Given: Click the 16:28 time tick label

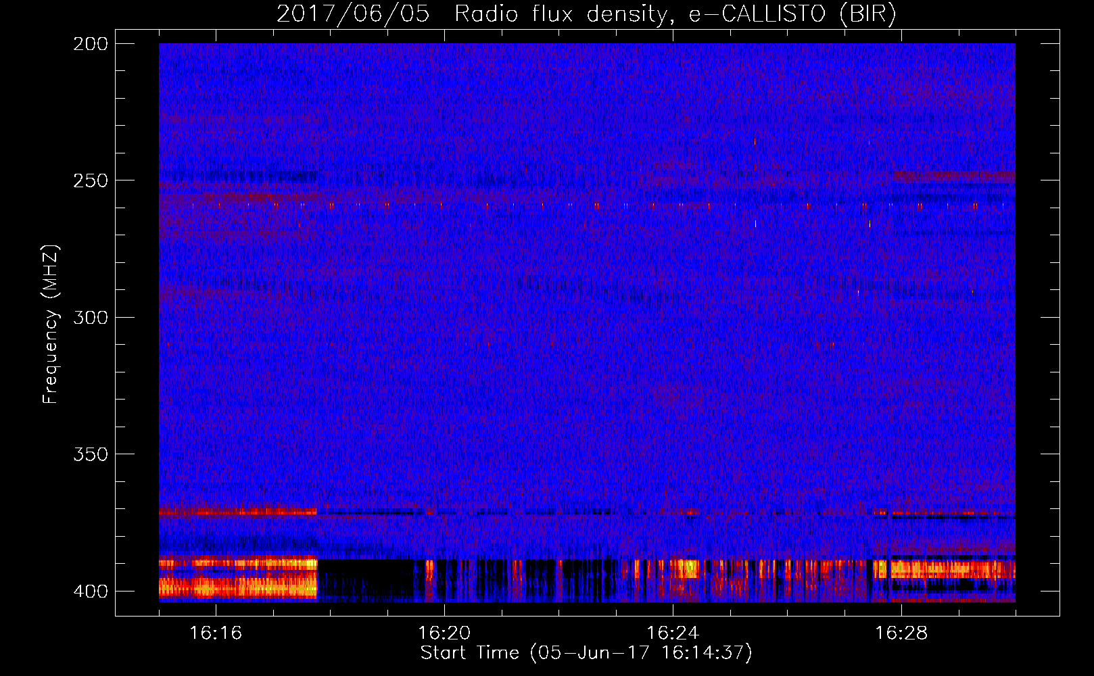Looking at the screenshot, I should [901, 633].
